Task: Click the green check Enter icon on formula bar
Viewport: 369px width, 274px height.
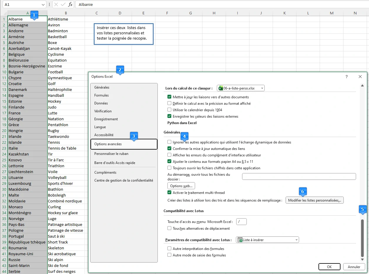Action: coord(62,4)
